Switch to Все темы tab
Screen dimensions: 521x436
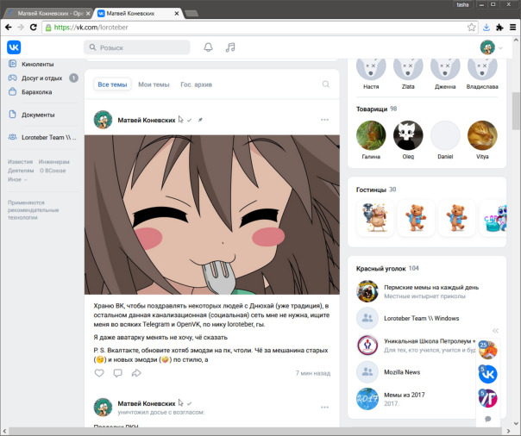[112, 84]
